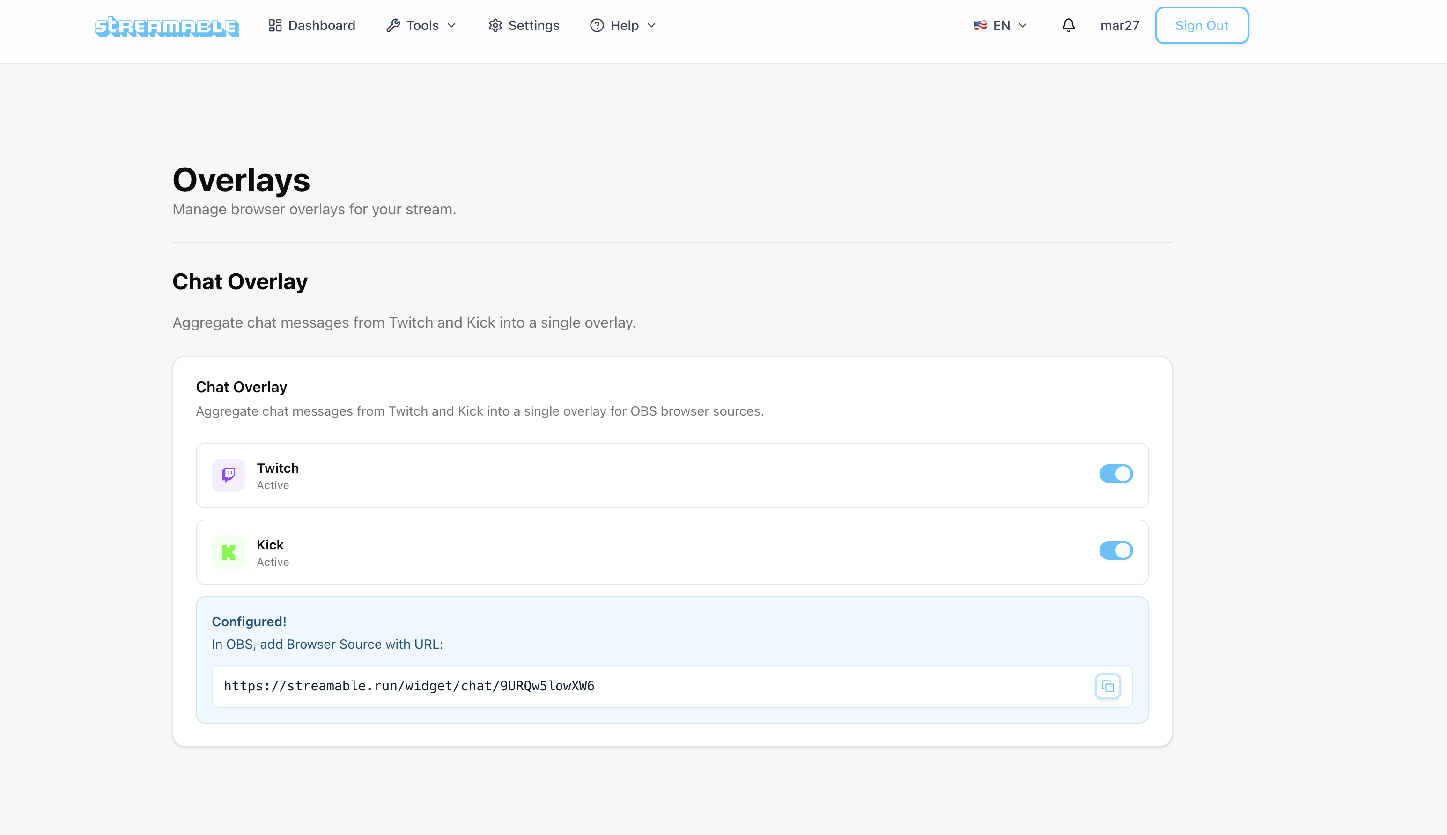Click the purple Twitch platform icon

pyautogui.click(x=229, y=475)
